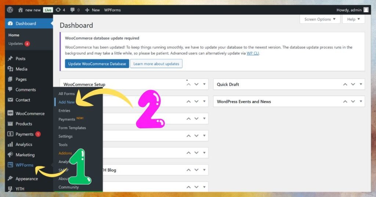Click the Payments notification badge 1
Viewport: 376px width, 197px height.
[38, 134]
